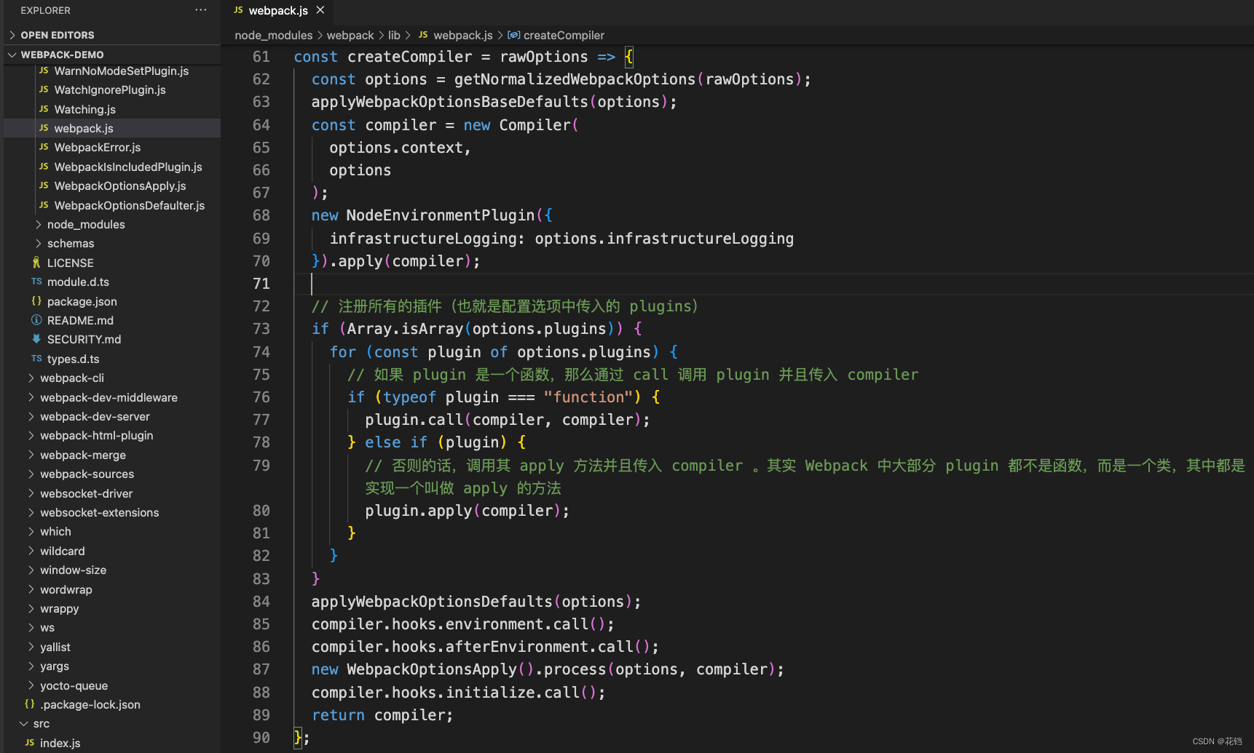Expand the wrappy folder
This screenshot has height=753, width=1254.
(59, 608)
